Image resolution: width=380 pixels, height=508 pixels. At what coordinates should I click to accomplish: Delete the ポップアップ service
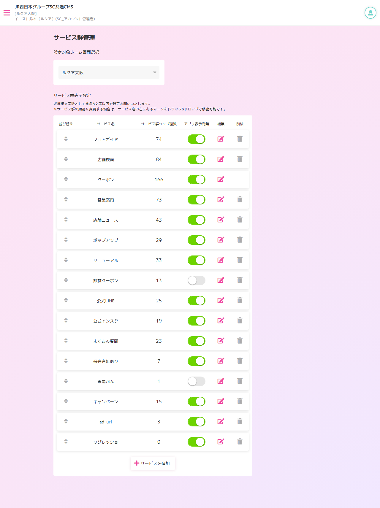click(240, 240)
